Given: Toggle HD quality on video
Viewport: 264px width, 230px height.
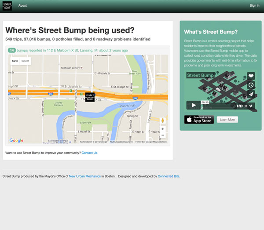Looking at the screenshot, I should click(x=240, y=106).
